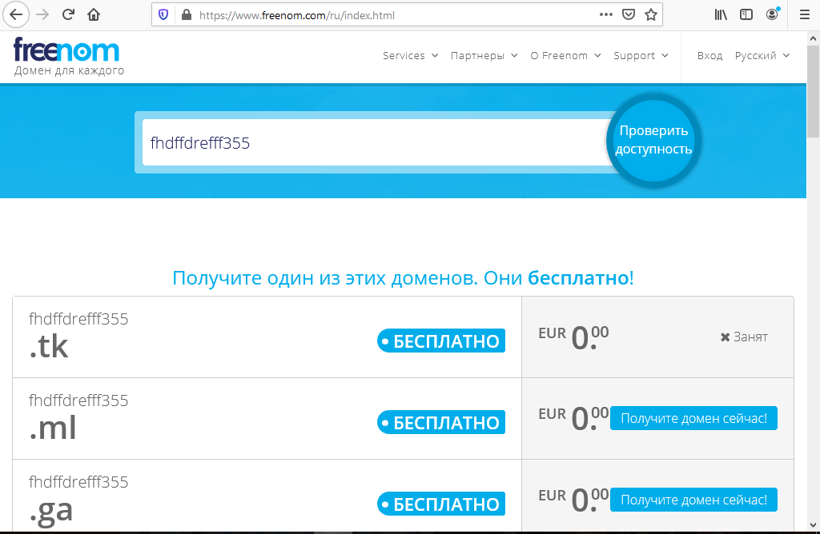
Task: Click the EUR 0.00 price for .ml
Action: [x=573, y=418]
